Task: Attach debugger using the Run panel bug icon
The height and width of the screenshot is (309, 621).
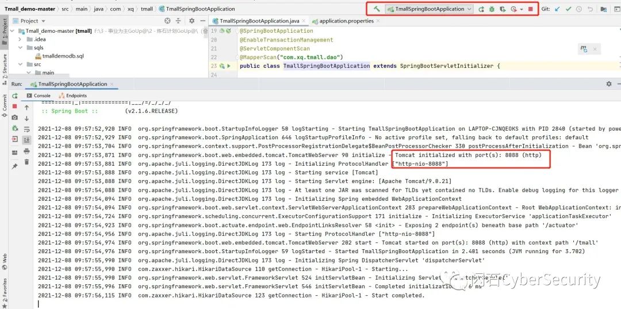Action: pos(14,128)
